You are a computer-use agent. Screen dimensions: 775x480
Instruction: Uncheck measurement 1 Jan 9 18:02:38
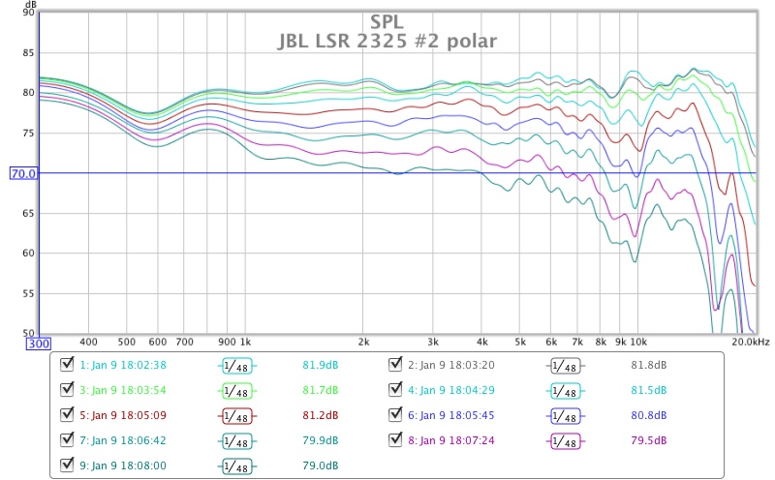67,365
